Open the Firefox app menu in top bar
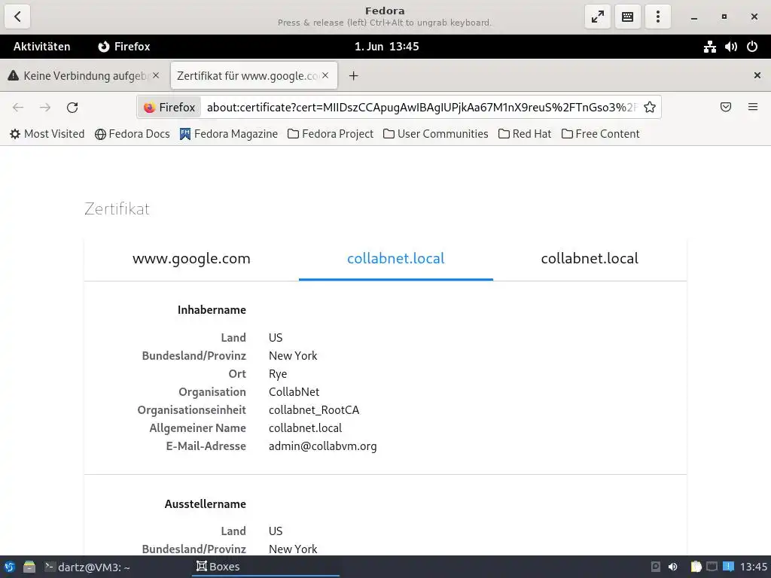 pyautogui.click(x=124, y=47)
